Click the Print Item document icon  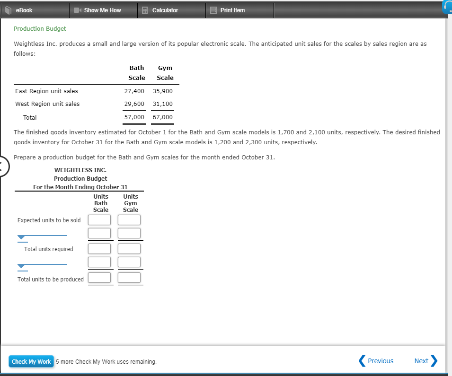[213, 10]
